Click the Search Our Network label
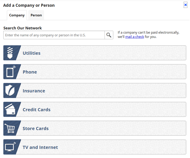The width and height of the screenshot is (190, 158). pyautogui.click(x=23, y=28)
